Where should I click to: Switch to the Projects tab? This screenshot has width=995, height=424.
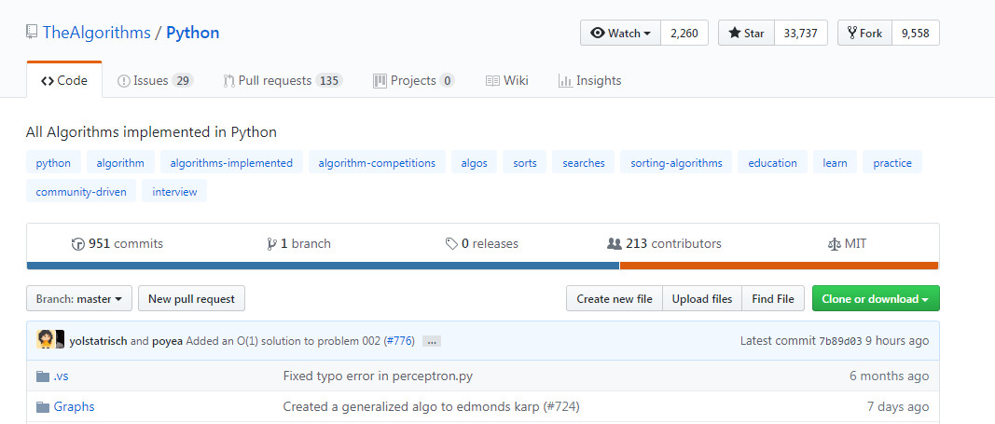pos(414,80)
